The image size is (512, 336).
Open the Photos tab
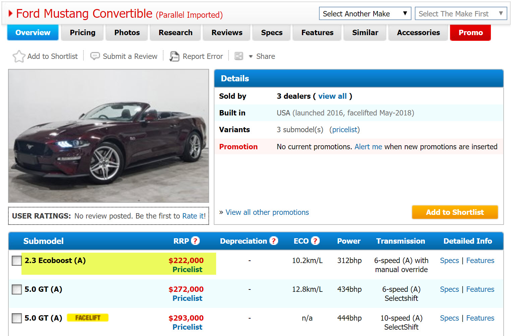127,32
